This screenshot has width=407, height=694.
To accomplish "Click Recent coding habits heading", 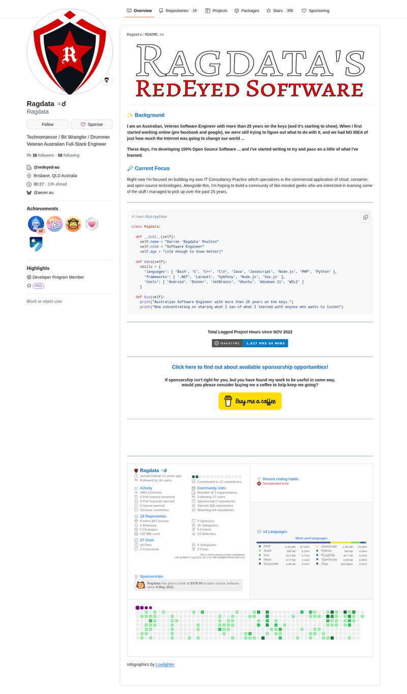I will [x=280, y=479].
